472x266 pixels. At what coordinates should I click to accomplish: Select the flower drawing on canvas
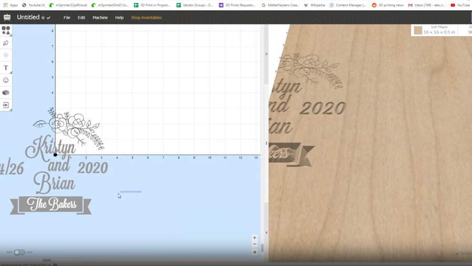69,128
